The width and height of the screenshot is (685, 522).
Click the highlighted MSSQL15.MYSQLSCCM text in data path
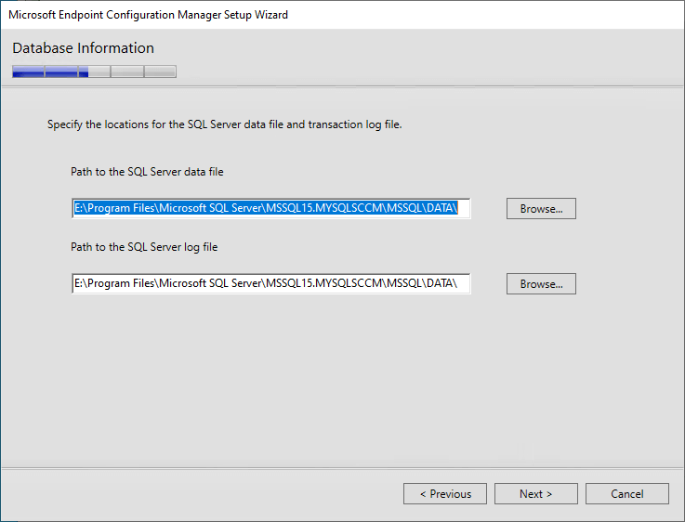pos(324,208)
